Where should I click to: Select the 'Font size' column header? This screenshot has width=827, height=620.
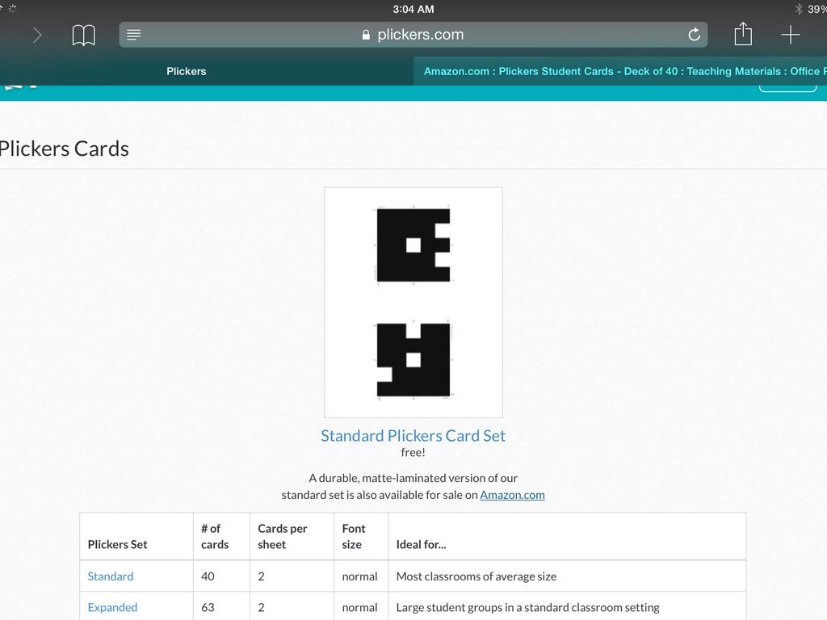point(354,536)
